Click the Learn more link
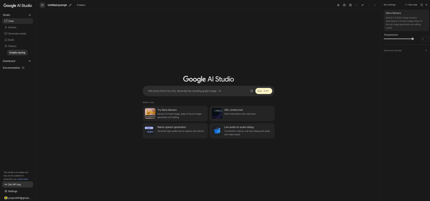The width and height of the screenshot is (430, 201). [23, 179]
